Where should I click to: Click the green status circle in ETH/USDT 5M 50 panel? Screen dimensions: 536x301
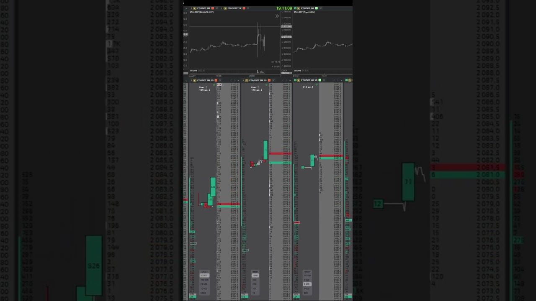click(266, 85)
